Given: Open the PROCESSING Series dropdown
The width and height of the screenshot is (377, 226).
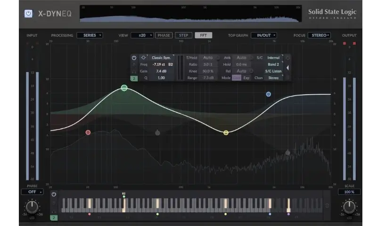Looking at the screenshot, I should click(x=90, y=35).
